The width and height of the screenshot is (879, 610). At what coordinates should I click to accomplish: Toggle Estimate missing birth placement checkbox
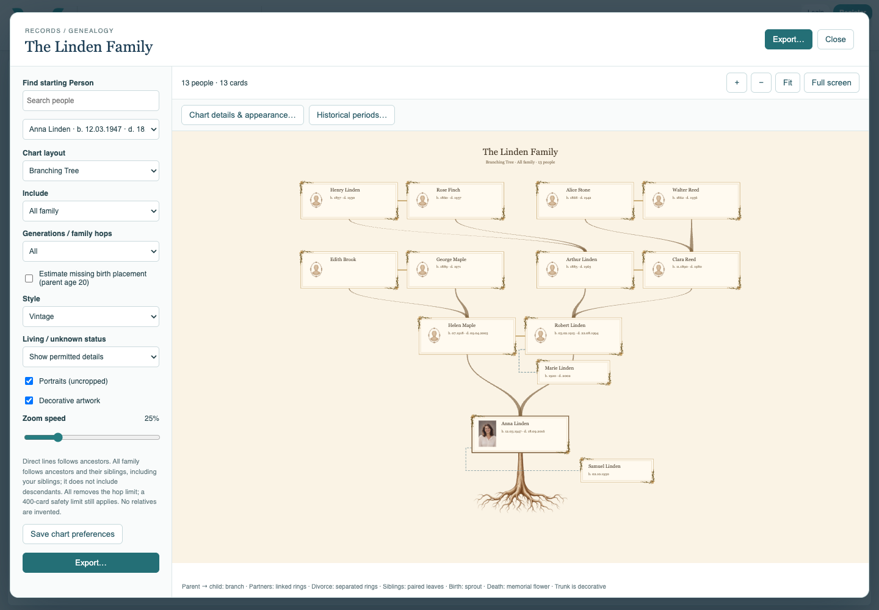point(29,278)
